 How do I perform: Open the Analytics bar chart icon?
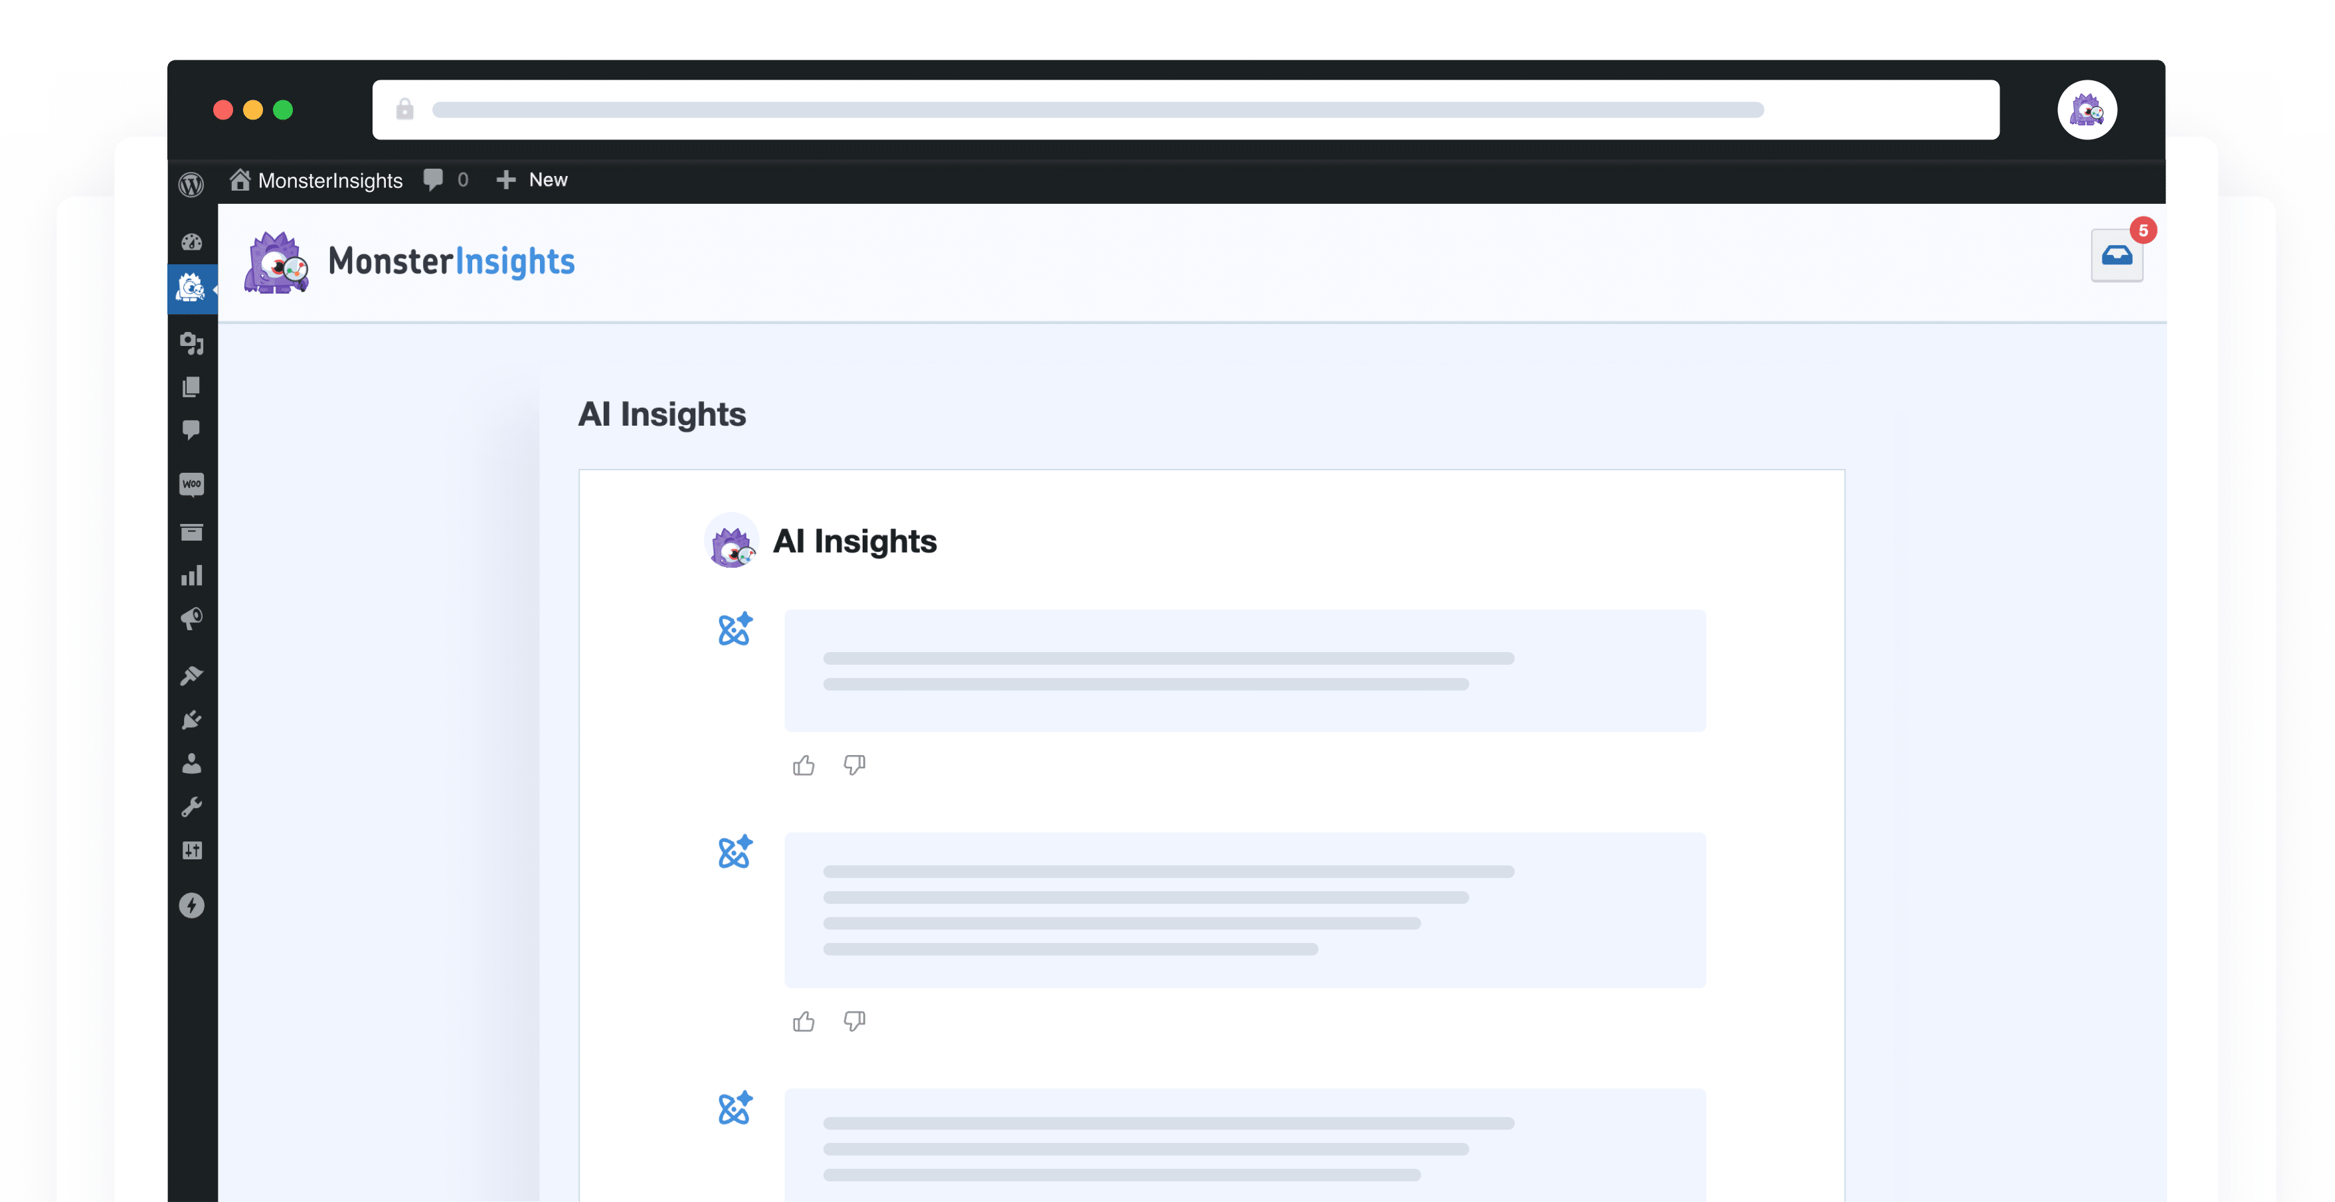(x=191, y=576)
